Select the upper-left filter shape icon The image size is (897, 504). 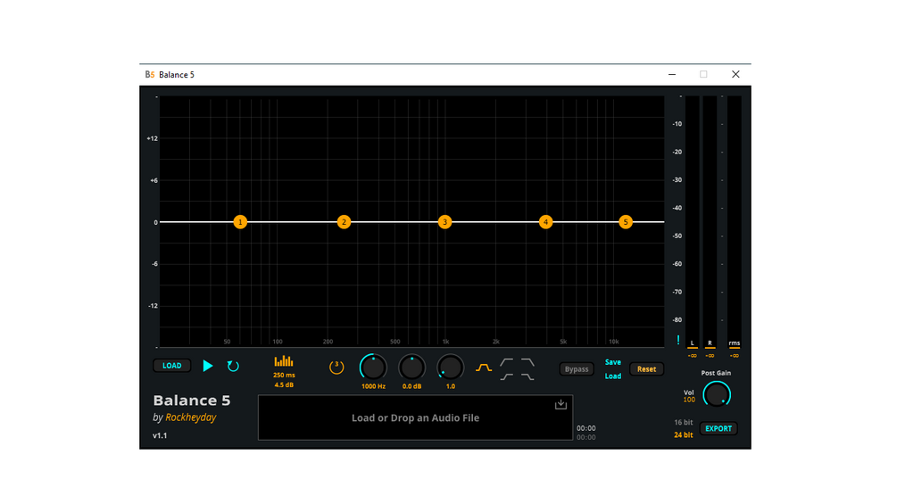point(506,362)
